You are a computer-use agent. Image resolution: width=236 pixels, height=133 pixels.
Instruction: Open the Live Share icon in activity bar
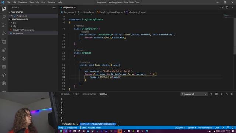[4, 75]
